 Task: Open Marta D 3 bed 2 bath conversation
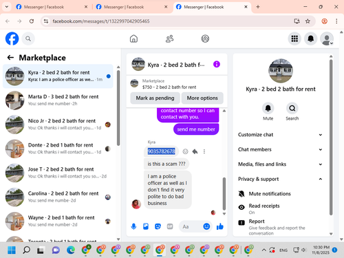[58, 100]
